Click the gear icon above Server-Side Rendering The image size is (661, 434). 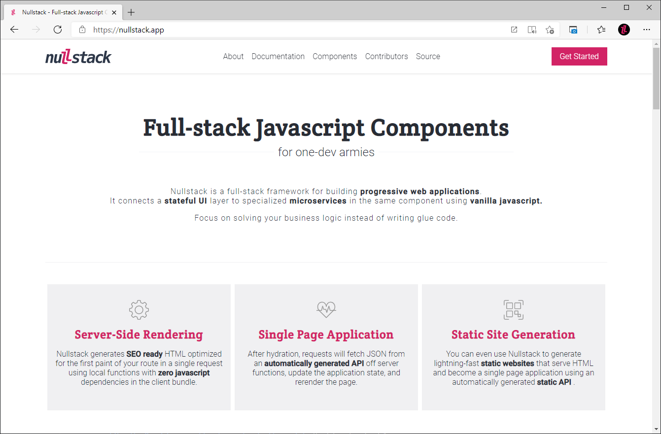tap(139, 310)
